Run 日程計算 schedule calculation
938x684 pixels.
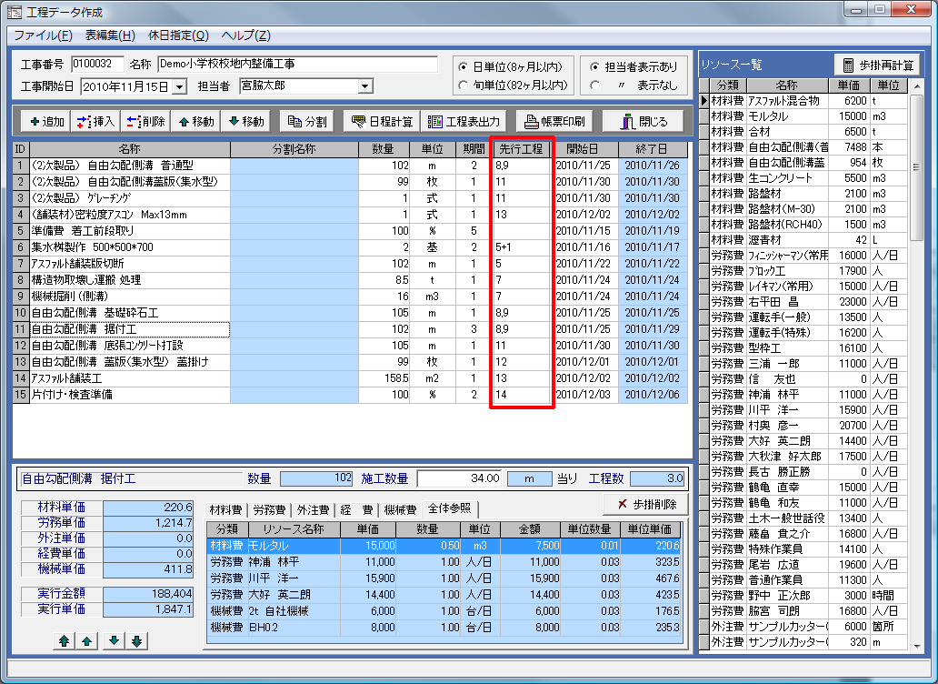(x=381, y=121)
